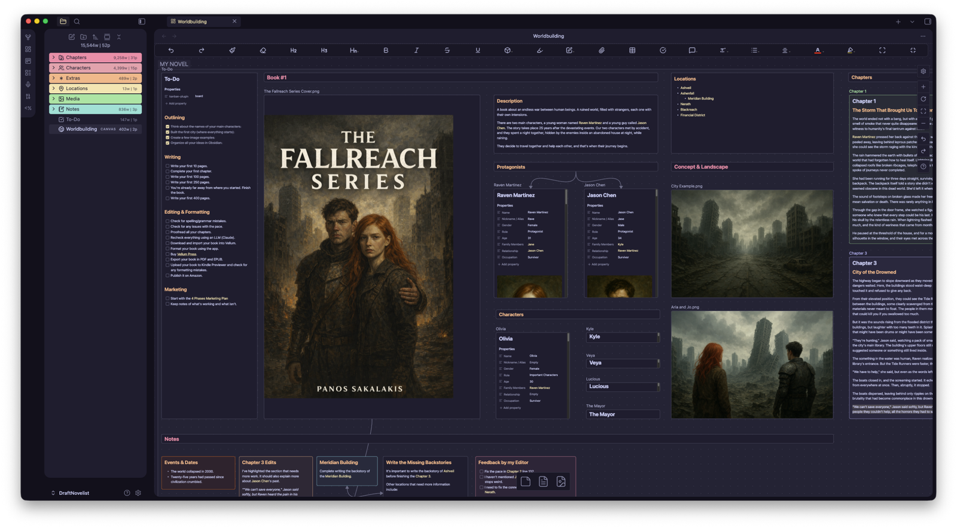This screenshot has height=528, width=957.
Task: Expand the Locations folder
Action: [x=53, y=88]
